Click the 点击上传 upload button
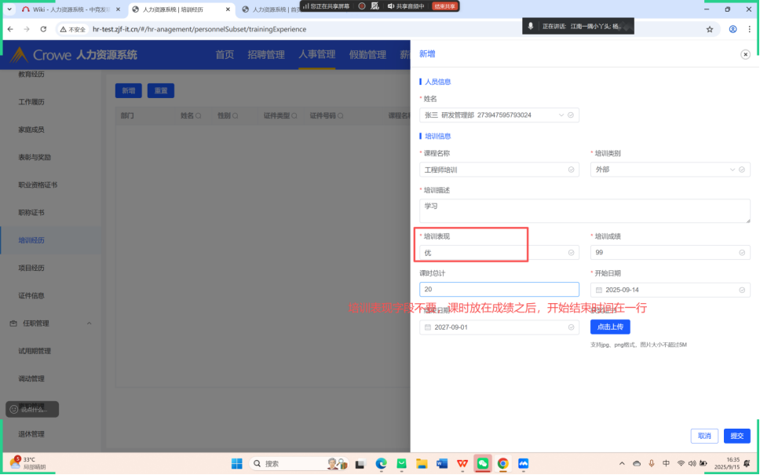 610,327
